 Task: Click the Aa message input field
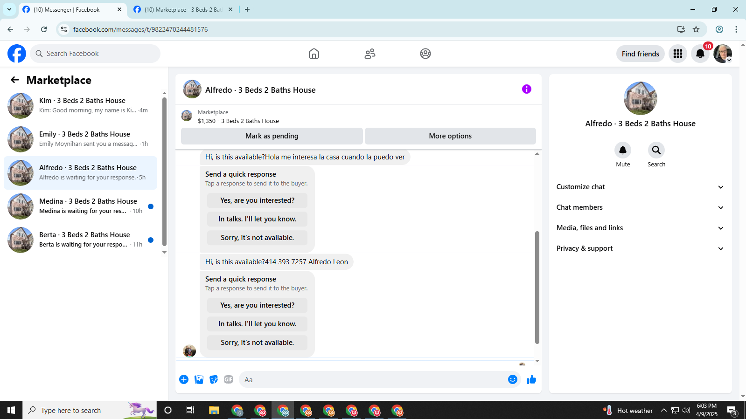click(x=373, y=379)
